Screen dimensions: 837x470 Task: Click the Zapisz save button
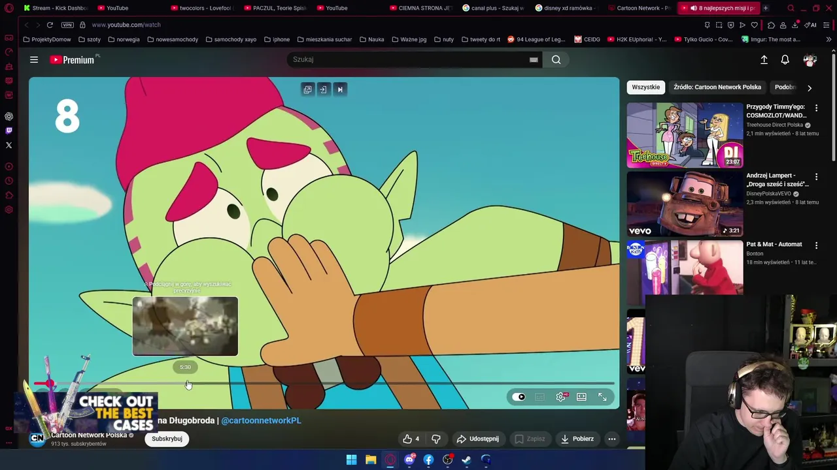[530, 439]
